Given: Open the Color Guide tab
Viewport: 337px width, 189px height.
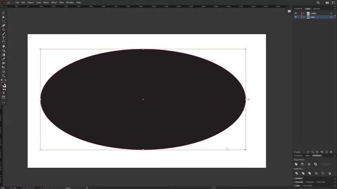Looking at the screenshot, I should [x=307, y=185].
